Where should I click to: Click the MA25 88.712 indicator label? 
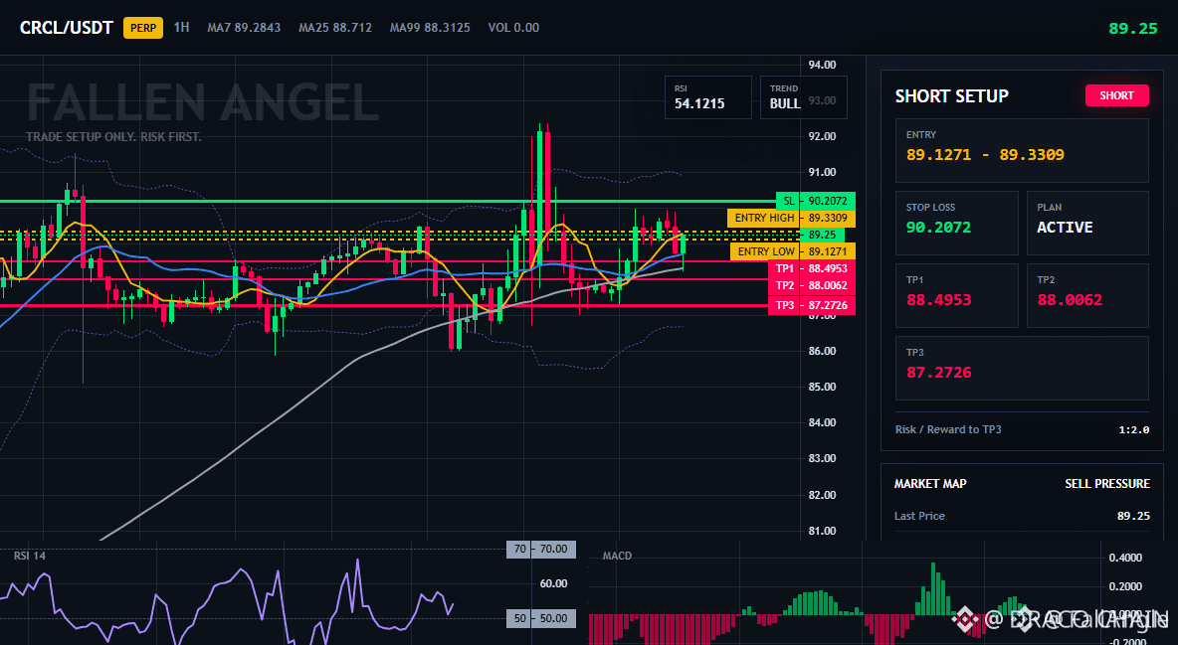pyautogui.click(x=335, y=28)
